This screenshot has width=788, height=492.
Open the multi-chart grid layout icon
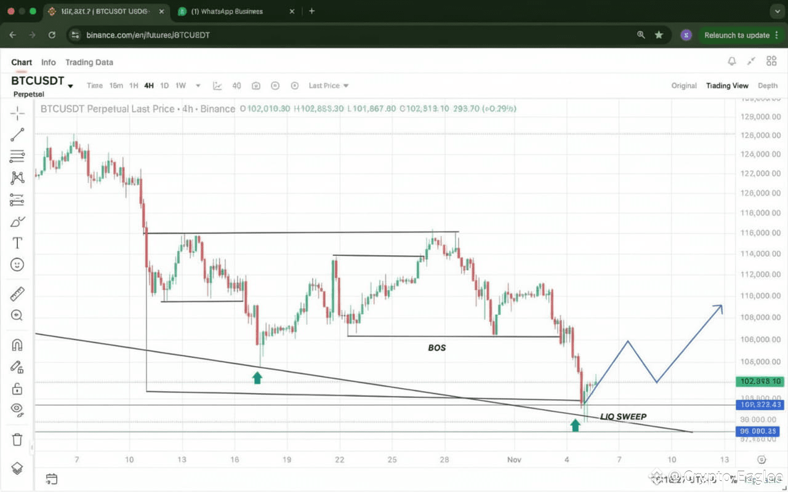tap(771, 61)
